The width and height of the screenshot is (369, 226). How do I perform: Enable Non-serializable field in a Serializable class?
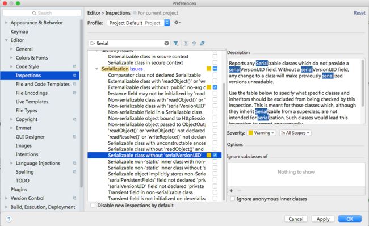coord(215,112)
